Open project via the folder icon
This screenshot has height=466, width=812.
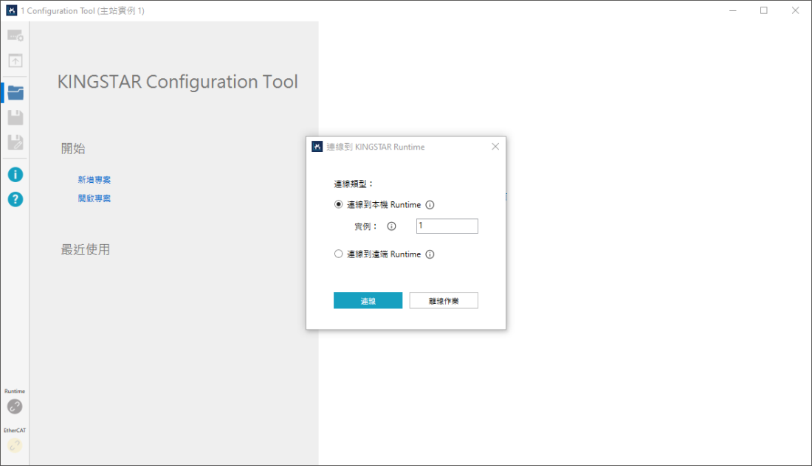click(15, 93)
